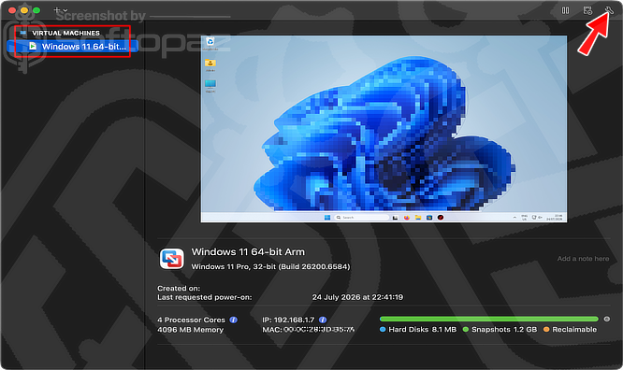Click the Add a note here field
This screenshot has width=623, height=370.
583,259
